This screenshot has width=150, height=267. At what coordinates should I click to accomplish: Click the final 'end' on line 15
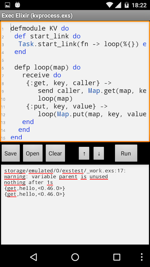(16, 137)
